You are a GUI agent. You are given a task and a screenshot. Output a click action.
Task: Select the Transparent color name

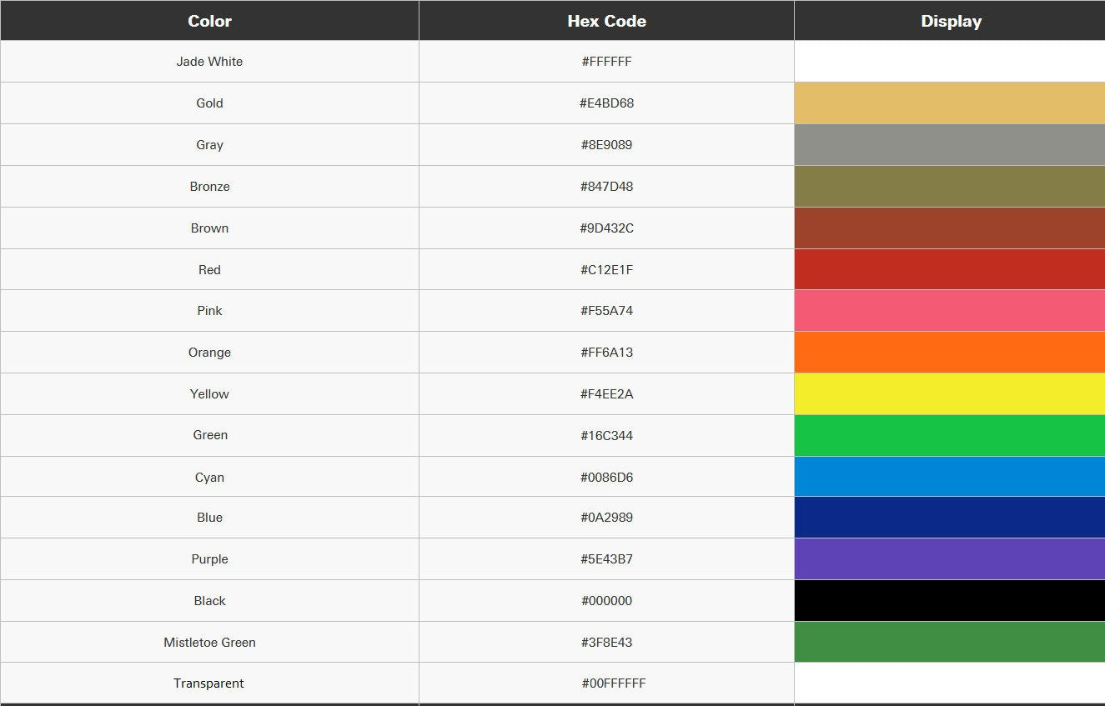[209, 683]
